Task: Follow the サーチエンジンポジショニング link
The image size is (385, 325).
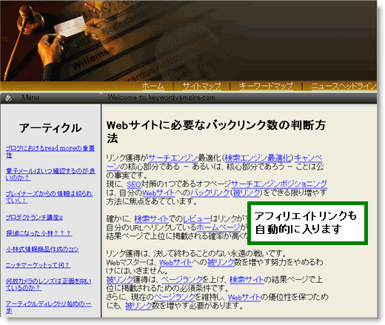Action: (279, 184)
